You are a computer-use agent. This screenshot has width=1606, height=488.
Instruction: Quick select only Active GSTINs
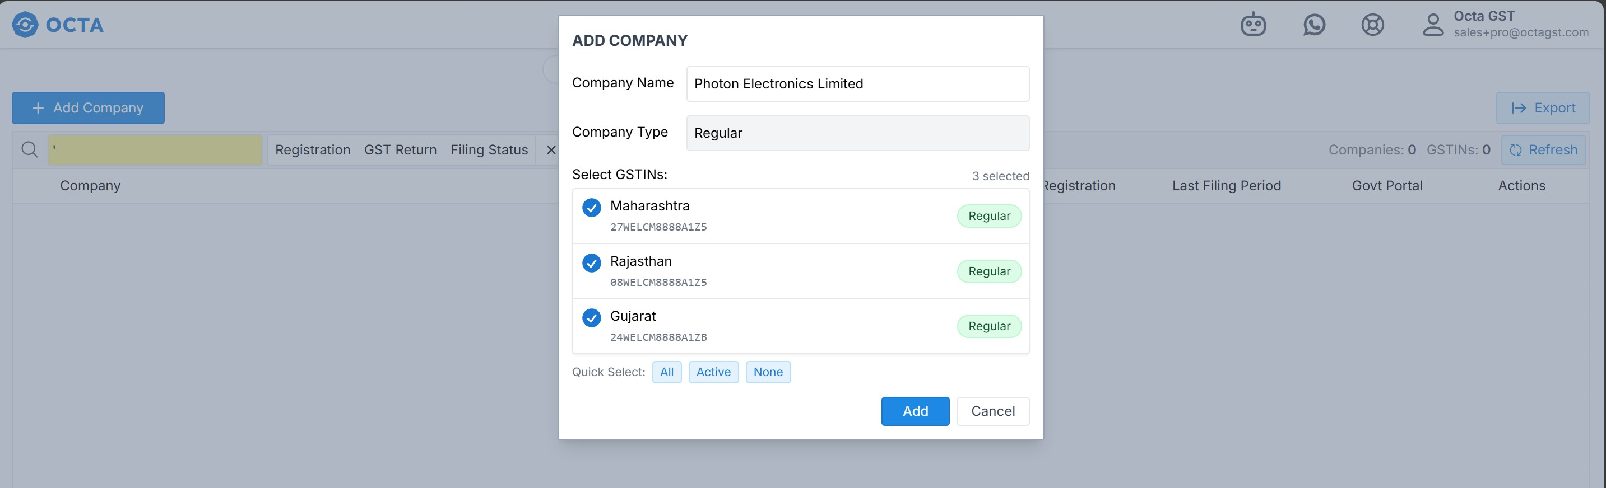tap(713, 372)
